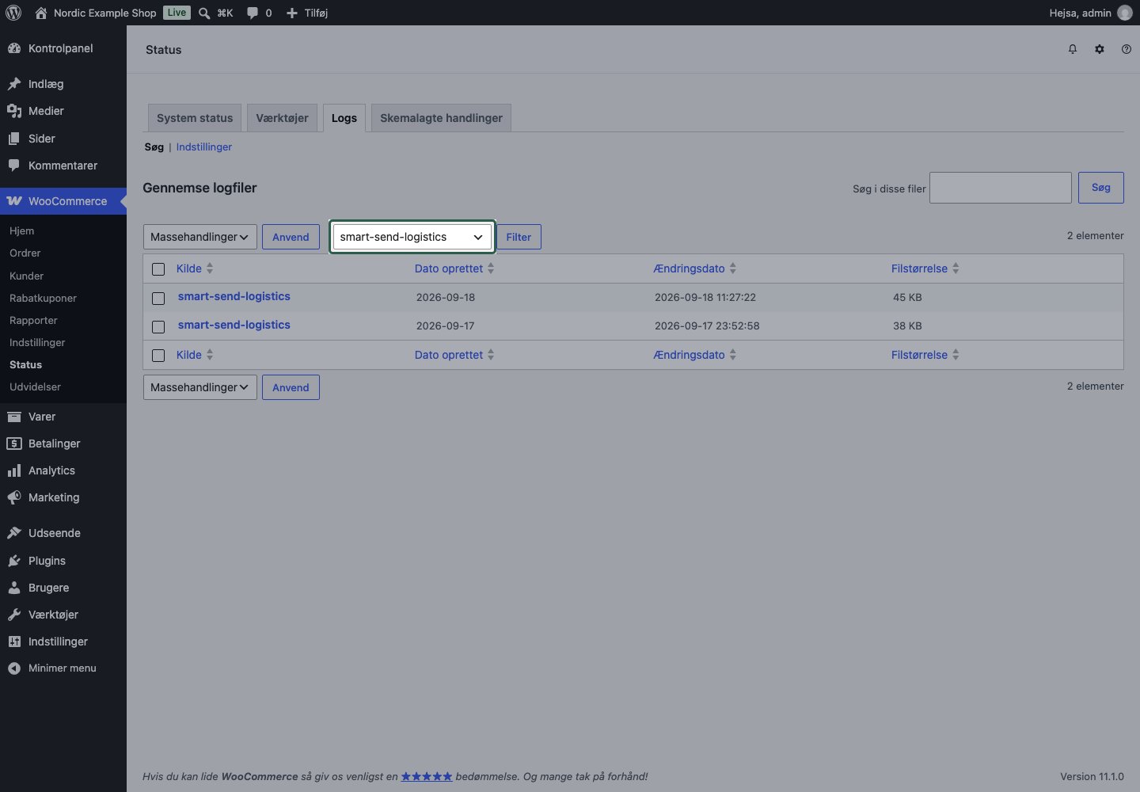Click the Betalinger payments icon
Viewport: 1140px width, 792px height.
click(x=14, y=444)
